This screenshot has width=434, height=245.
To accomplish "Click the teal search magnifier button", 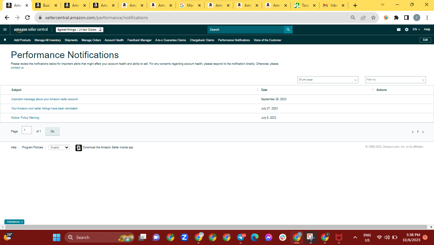I will (x=288, y=30).
